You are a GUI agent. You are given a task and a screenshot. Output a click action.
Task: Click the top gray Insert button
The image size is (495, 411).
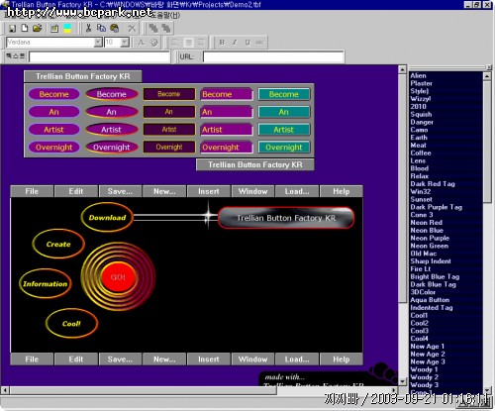(x=209, y=191)
